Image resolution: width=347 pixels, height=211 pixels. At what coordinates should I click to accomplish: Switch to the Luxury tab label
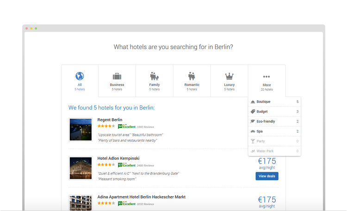[x=229, y=84]
